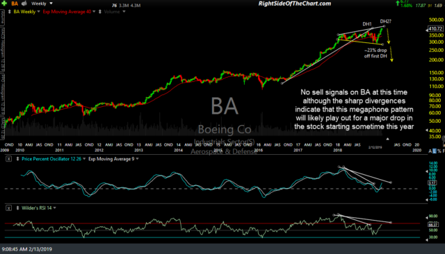Click the Weekly timeframe label
This screenshot has height=254, width=445.
[39, 3]
